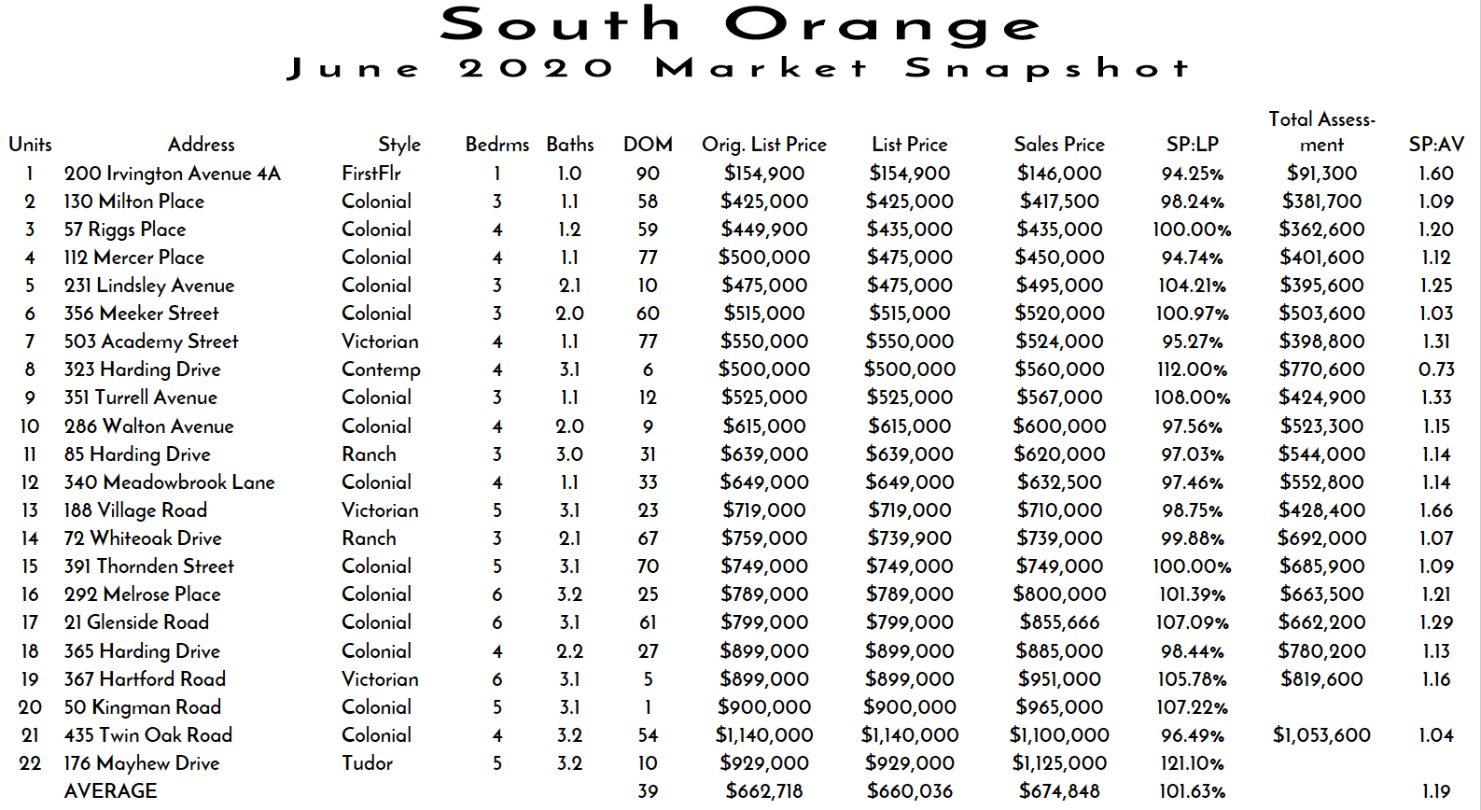Click the 323 Harding Drive address cell
Image resolution: width=1481 pixels, height=810 pixels.
click(x=142, y=370)
